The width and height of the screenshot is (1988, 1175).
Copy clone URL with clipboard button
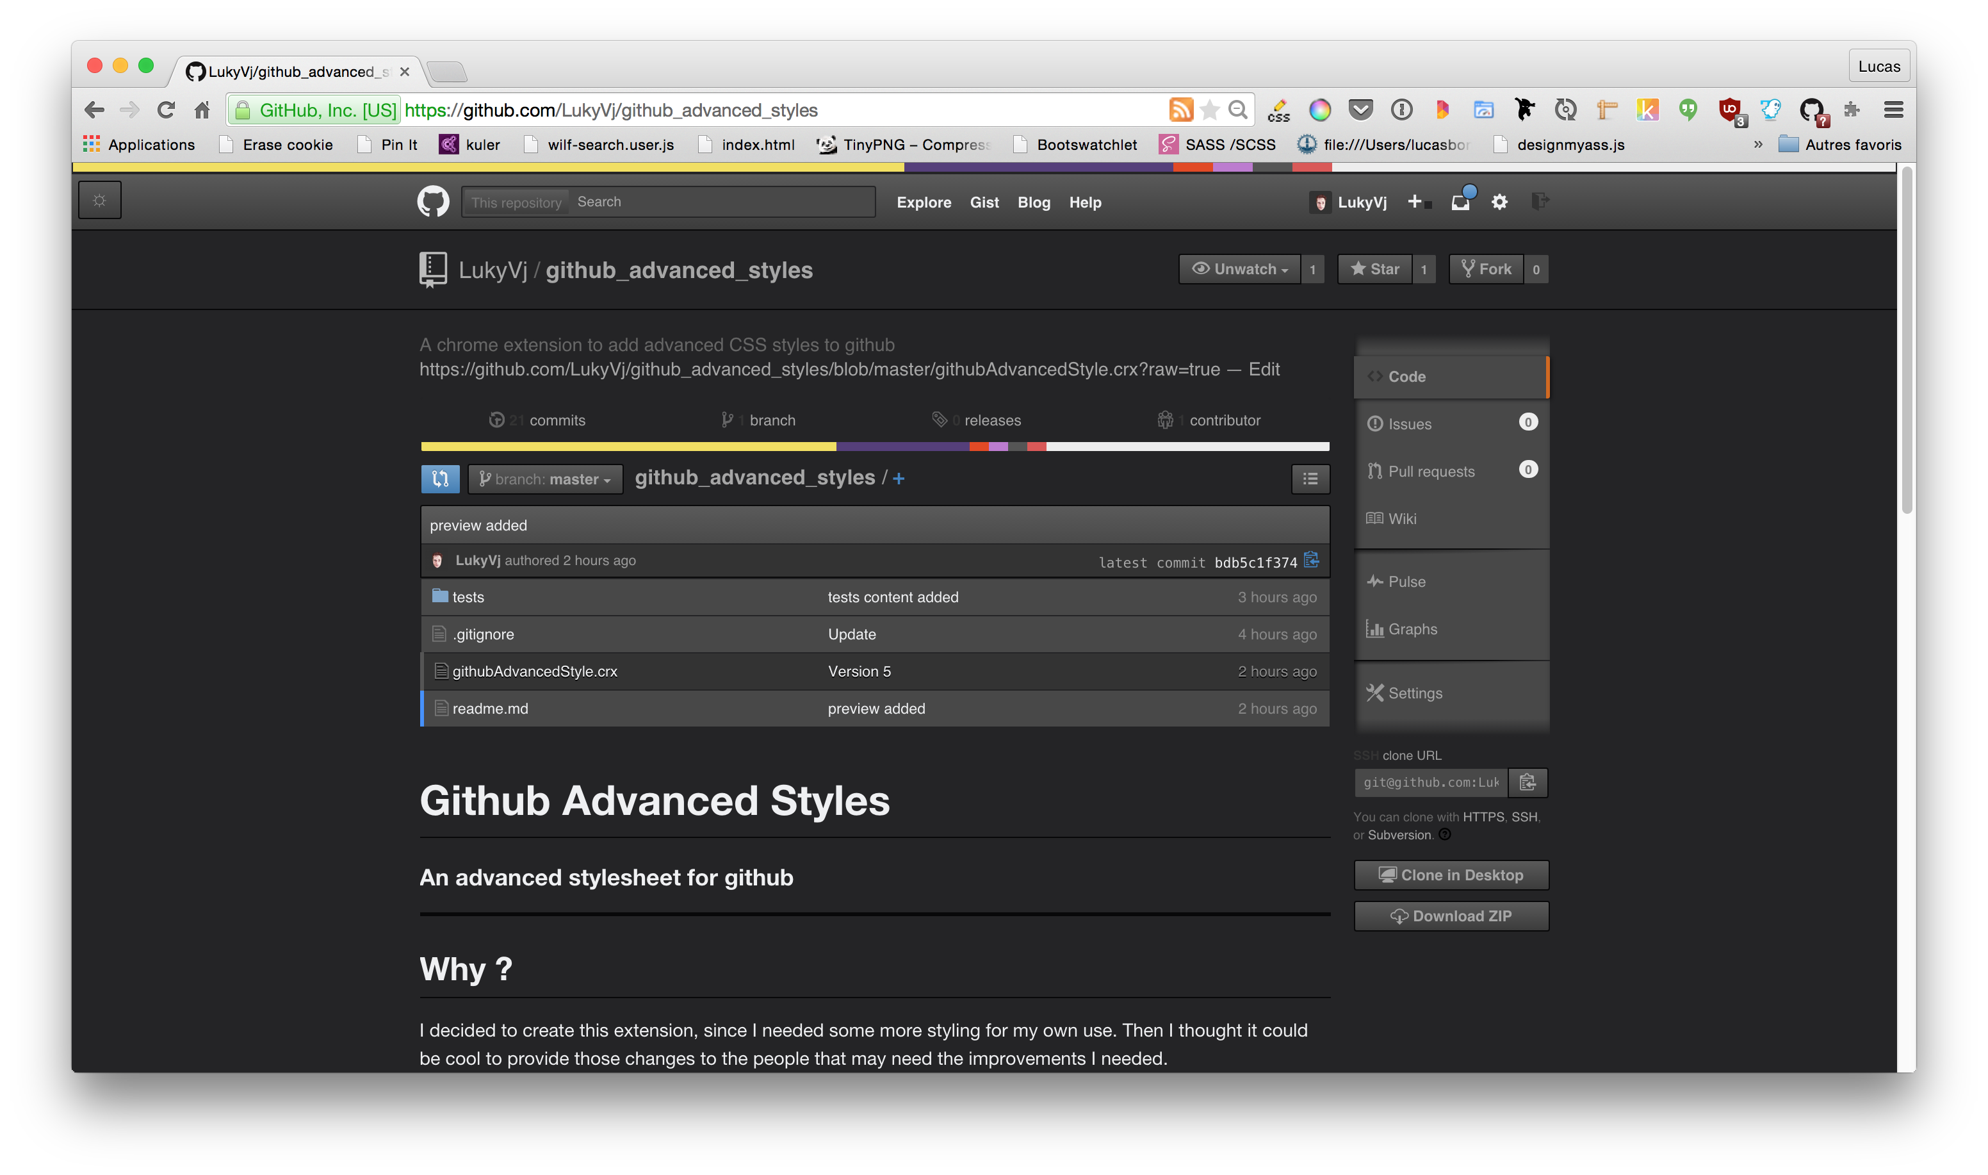[x=1528, y=782]
